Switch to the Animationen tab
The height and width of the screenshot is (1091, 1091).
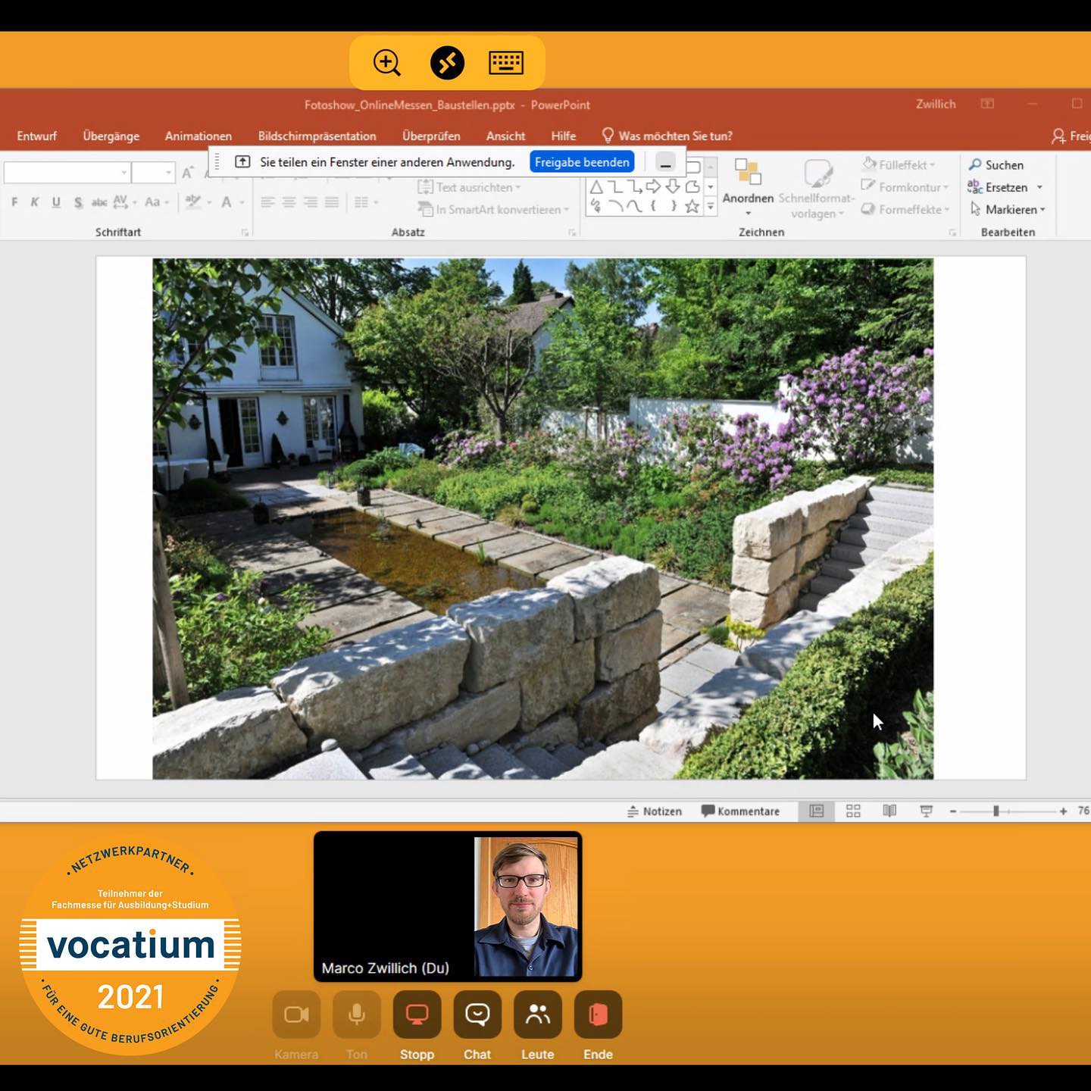(199, 136)
